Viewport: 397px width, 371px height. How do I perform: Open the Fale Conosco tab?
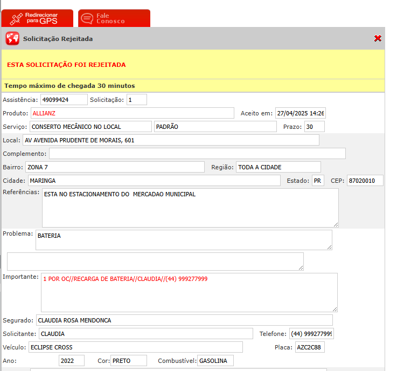pyautogui.click(x=114, y=18)
